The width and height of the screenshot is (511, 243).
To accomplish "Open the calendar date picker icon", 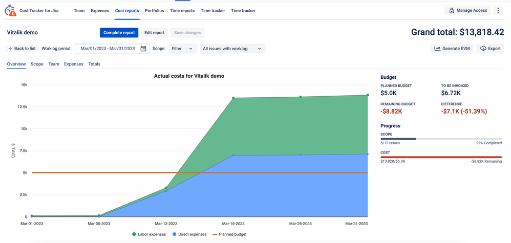I will [143, 49].
